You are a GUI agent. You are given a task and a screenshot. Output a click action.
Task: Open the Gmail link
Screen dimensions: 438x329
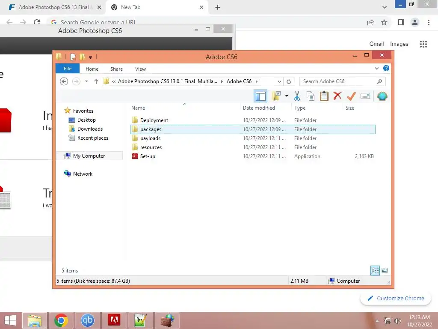click(376, 44)
